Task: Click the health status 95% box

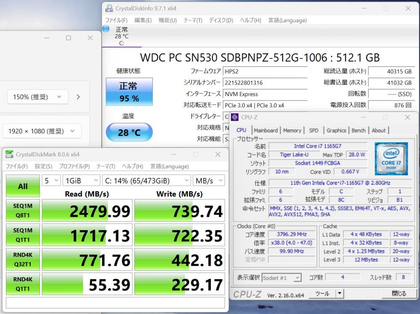Action: coord(129,92)
